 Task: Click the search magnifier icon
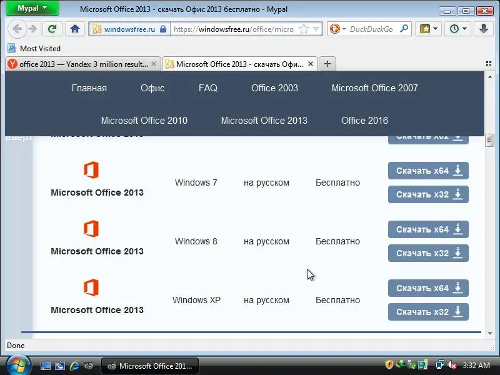(404, 29)
